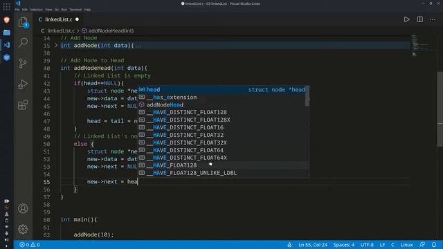Viewport: 443px width, 249px height.
Task: Click the Linux configuration status item
Action: point(406,245)
